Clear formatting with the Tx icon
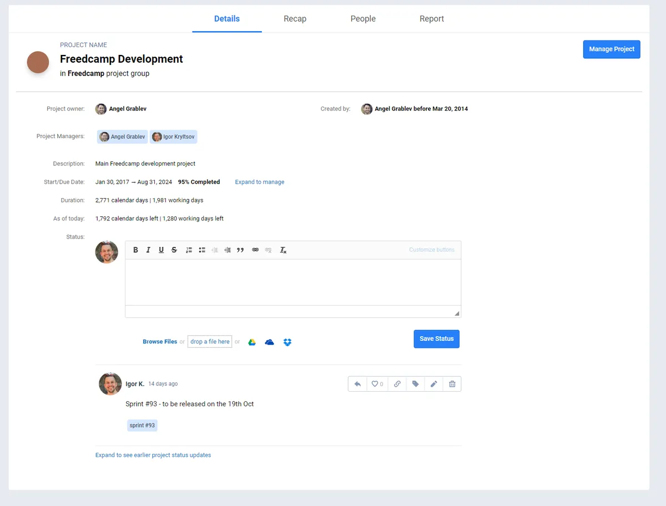Image resolution: width=666 pixels, height=506 pixels. click(283, 250)
